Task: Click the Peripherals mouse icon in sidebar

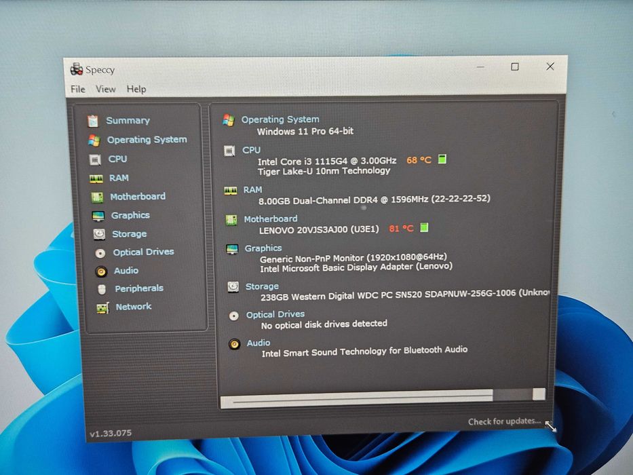Action: [x=102, y=289]
